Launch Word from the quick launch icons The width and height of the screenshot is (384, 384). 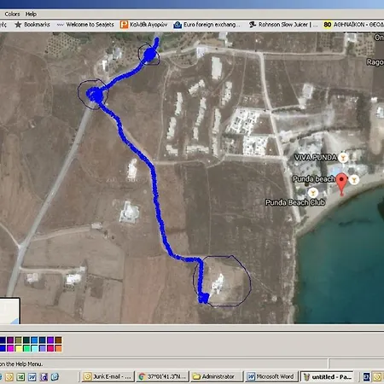32,377
